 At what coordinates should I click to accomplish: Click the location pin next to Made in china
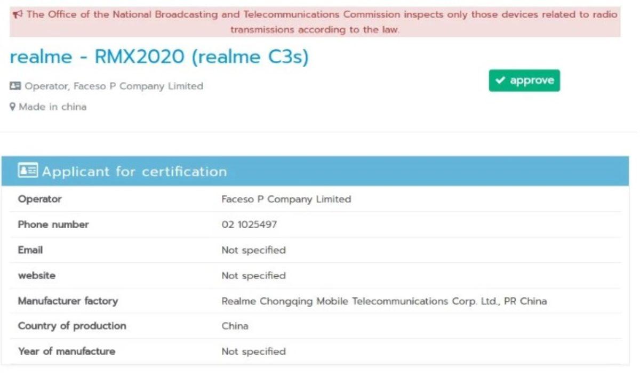12,107
